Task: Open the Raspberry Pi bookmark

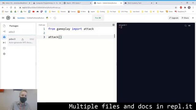Action: 180,12
